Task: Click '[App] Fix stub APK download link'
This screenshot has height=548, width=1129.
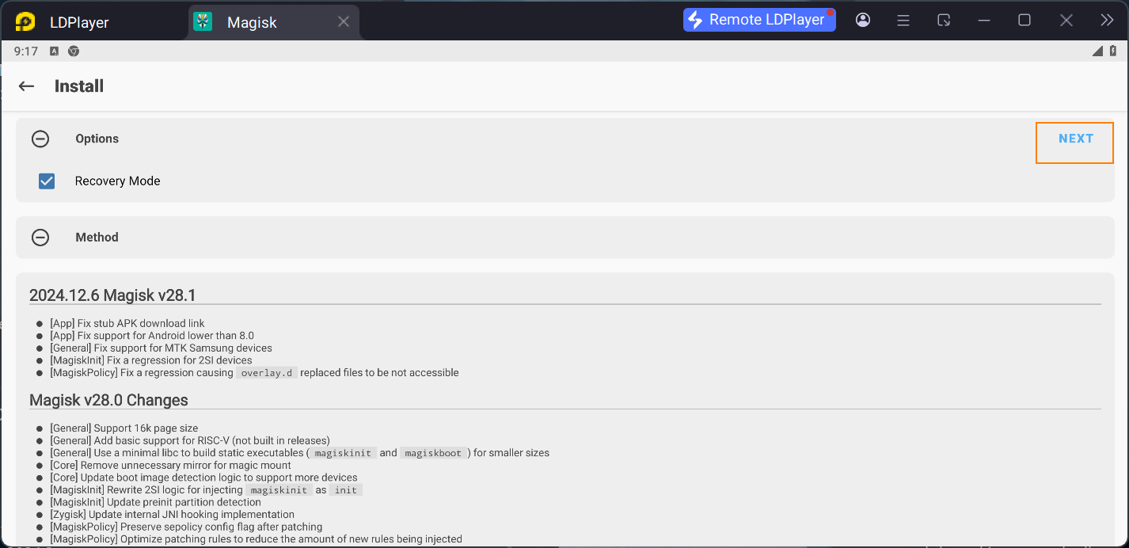Action: coord(127,323)
